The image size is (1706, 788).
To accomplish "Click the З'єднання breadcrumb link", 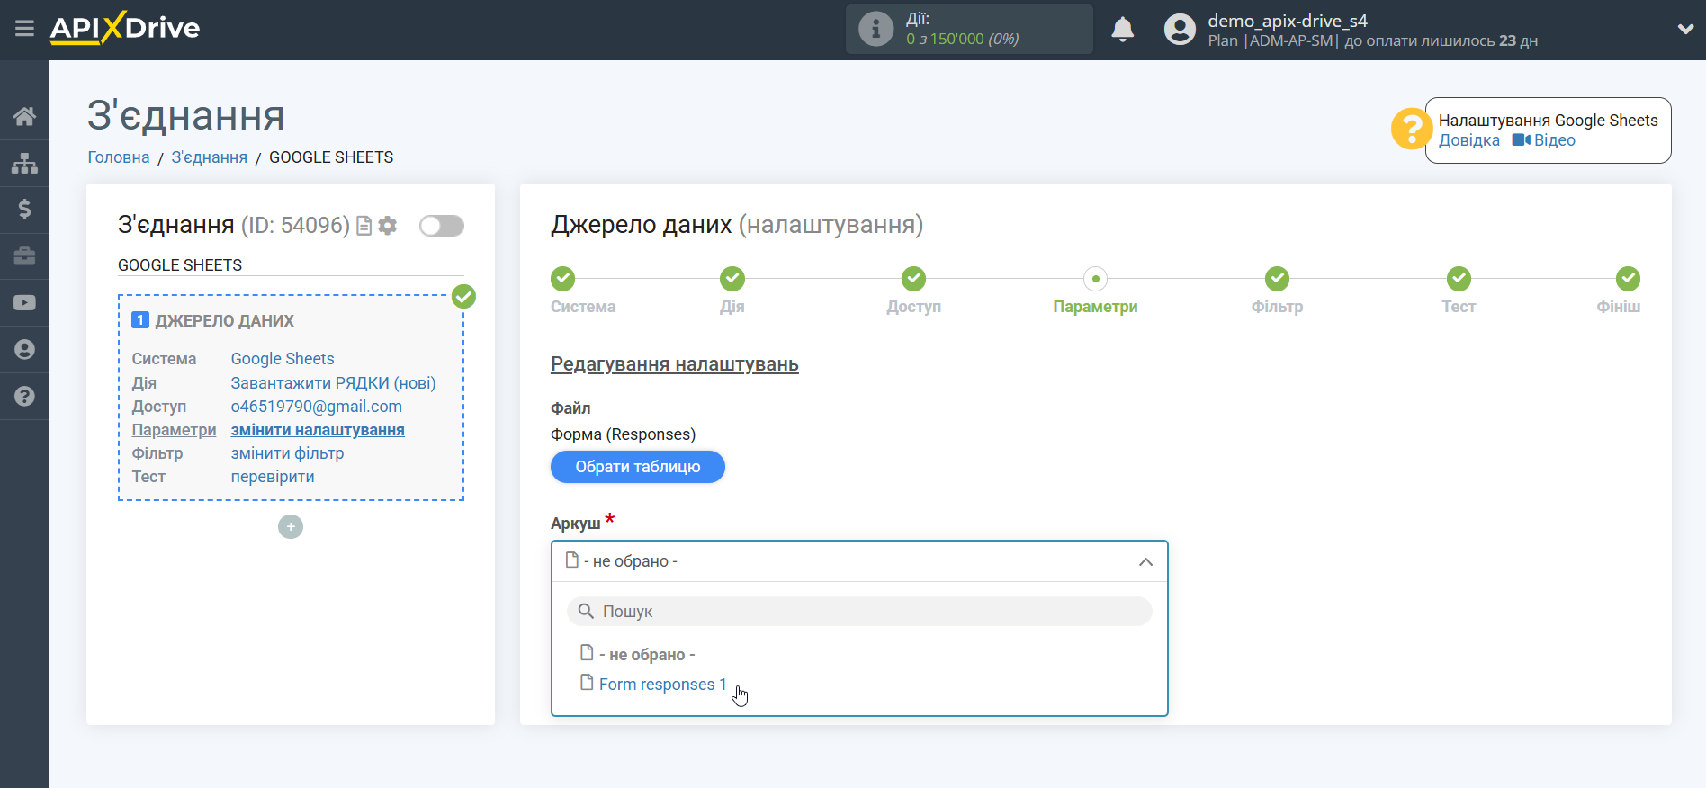I will coord(210,157).
